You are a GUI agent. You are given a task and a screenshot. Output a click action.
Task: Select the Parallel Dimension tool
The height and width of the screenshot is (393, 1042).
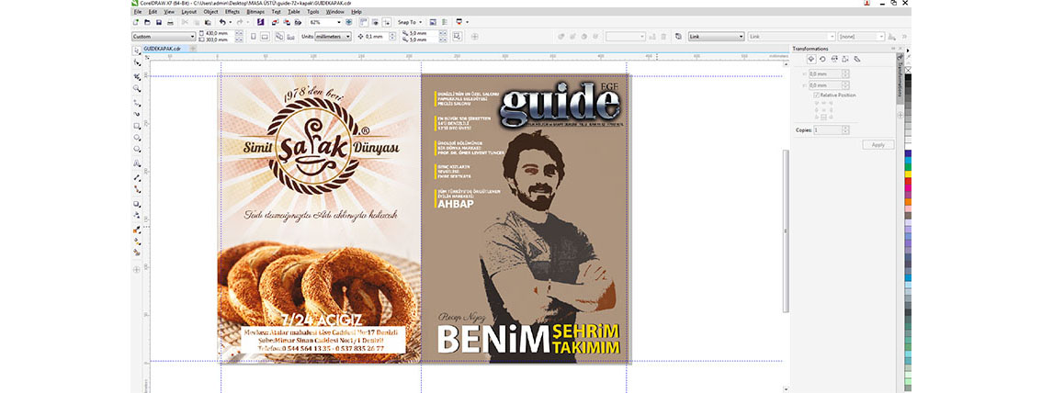pos(137,178)
